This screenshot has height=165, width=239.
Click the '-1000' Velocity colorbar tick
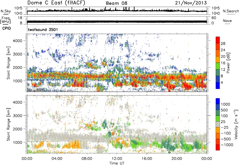pos(227,145)
